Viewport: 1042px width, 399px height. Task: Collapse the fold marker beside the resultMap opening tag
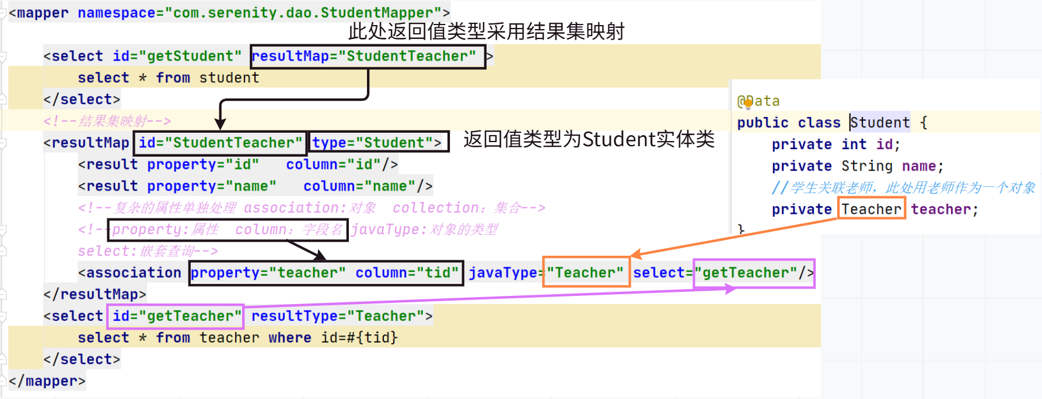click(x=3, y=143)
